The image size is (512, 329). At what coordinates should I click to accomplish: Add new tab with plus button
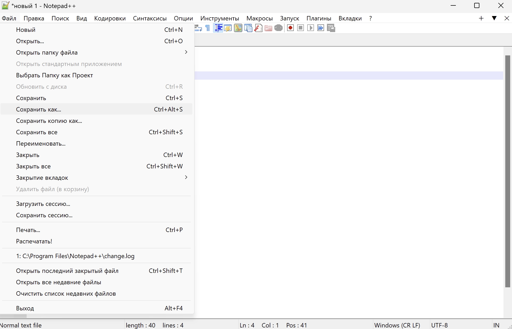481,18
